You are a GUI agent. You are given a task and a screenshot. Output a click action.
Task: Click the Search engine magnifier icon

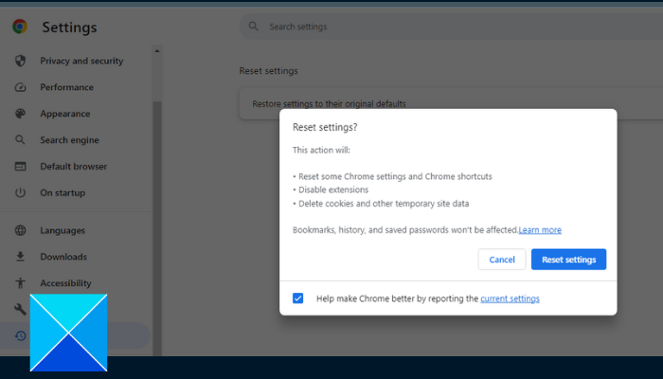(x=20, y=139)
